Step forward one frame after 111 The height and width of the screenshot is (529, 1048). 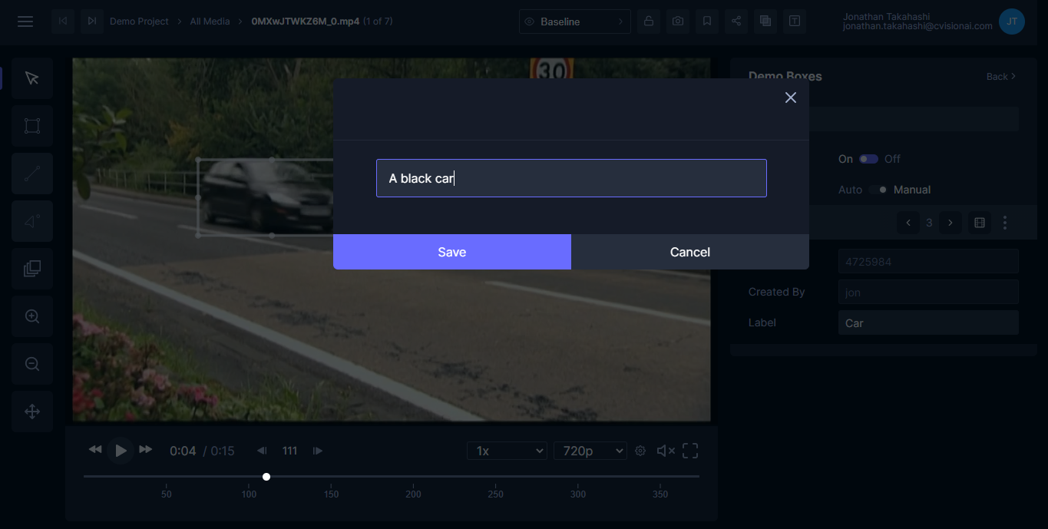coord(318,451)
